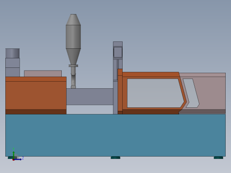Click the blue Z axis arrow of the triad

tap(18, 159)
